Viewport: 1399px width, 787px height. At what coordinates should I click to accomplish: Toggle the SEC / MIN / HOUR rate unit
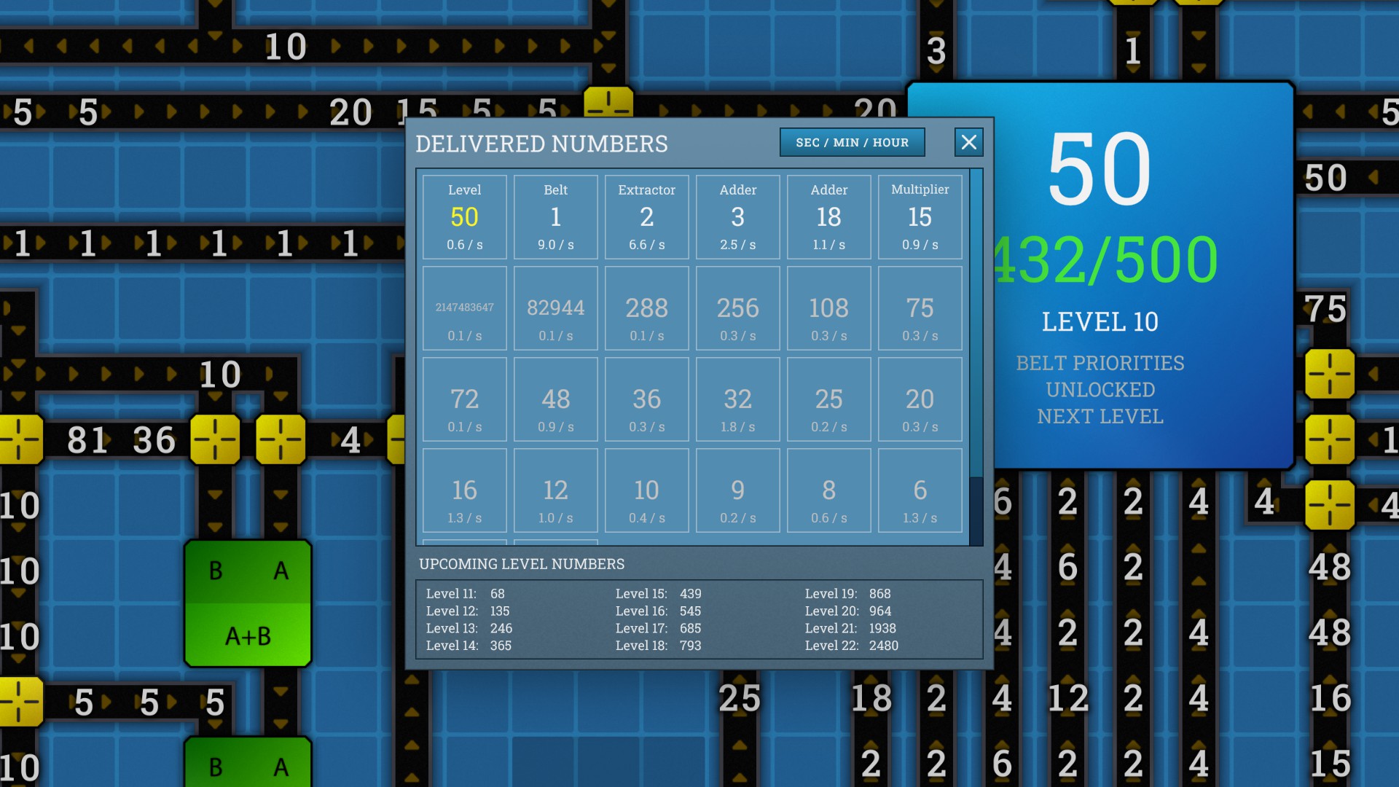click(x=852, y=143)
